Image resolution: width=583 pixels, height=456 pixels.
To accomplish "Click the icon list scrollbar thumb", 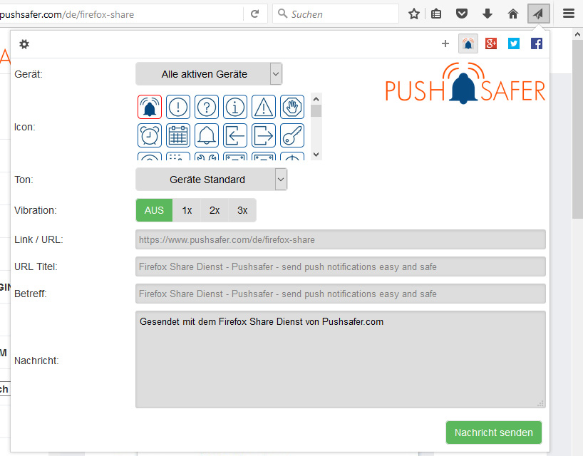I will (316, 110).
